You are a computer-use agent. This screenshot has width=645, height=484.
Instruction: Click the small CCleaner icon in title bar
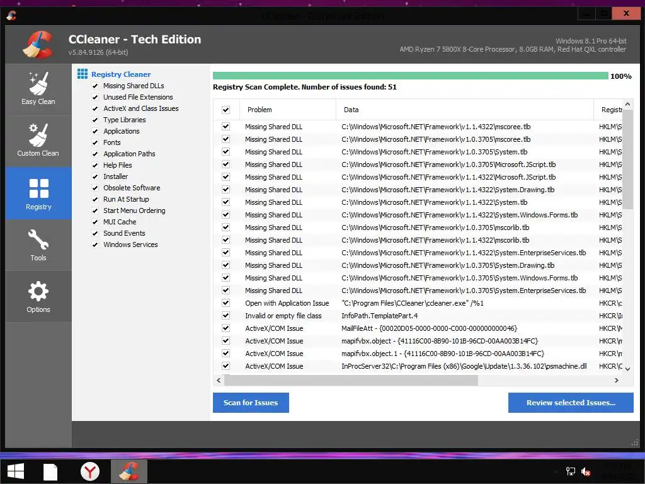click(x=11, y=15)
